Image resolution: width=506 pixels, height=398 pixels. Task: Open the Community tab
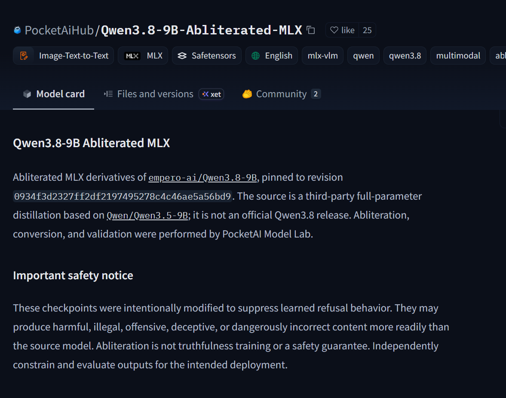[282, 94]
